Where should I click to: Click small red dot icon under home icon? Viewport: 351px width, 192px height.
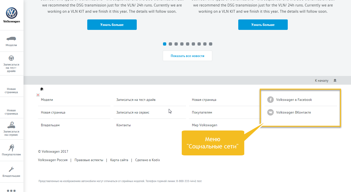point(38,95)
